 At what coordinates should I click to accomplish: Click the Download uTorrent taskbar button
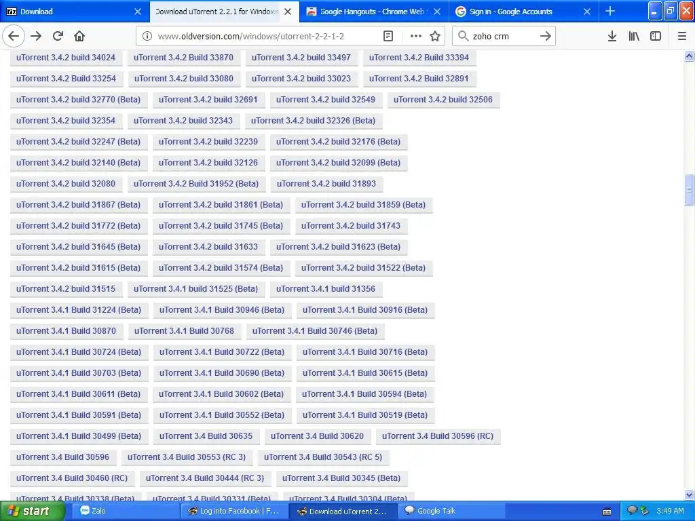pyautogui.click(x=343, y=512)
